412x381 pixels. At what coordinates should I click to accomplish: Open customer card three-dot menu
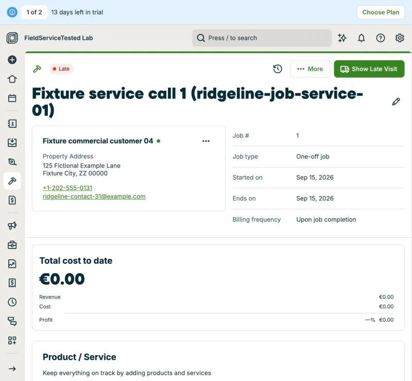(206, 141)
